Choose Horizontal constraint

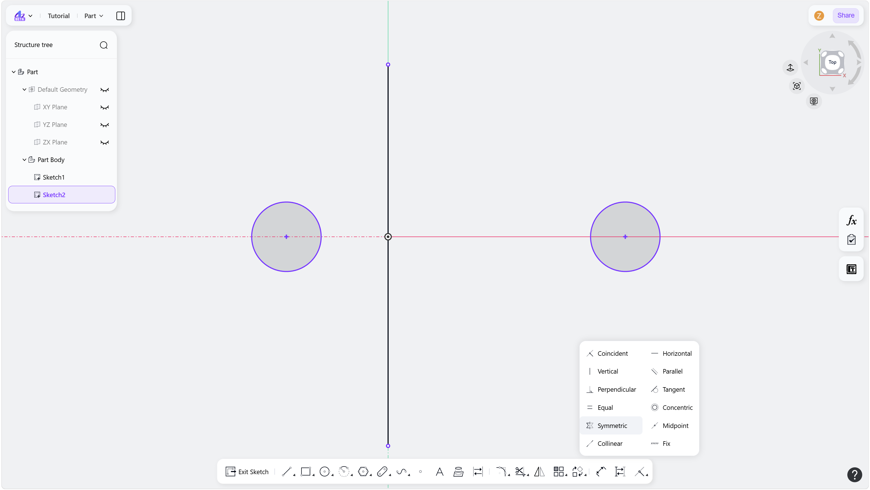(x=671, y=353)
